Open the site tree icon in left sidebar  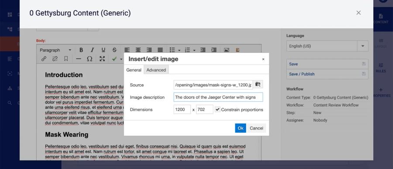coord(10,29)
